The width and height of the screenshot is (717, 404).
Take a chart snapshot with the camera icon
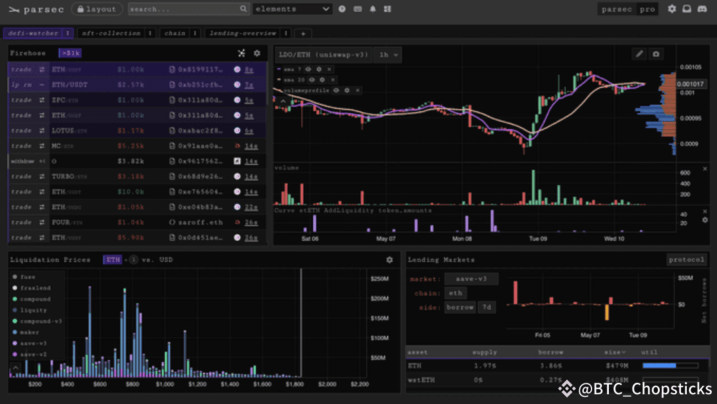(x=656, y=55)
